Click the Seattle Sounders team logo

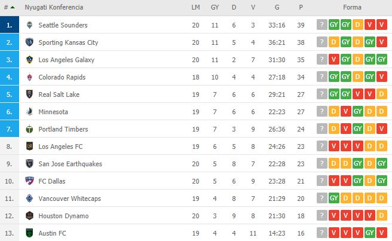29,25
